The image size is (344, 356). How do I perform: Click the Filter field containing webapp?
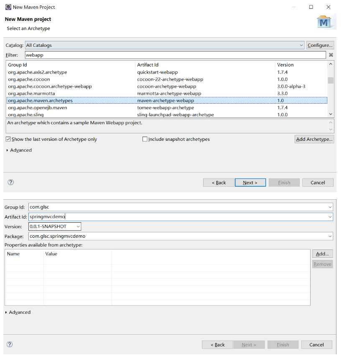[x=175, y=55]
